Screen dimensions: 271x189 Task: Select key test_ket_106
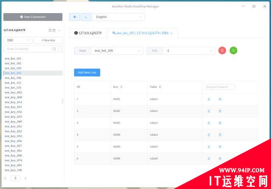click(x=33, y=78)
